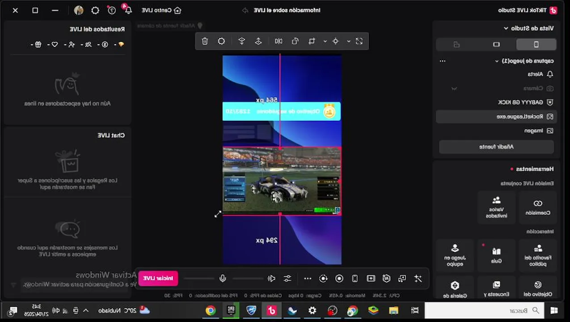Image resolution: width=570 pixels, height=322 pixels.
Task: Open the more options dots in bottom bar
Action: click(308, 279)
